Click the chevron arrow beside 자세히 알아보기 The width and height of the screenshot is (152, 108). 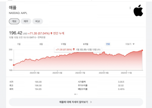tap(91, 102)
